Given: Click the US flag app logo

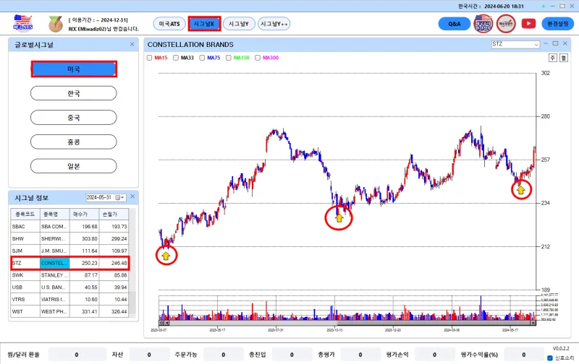Looking at the screenshot, I should (22, 23).
